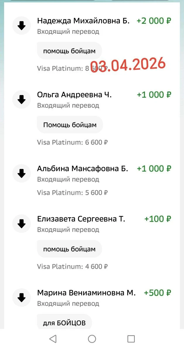Tap the «для БОЙЦОВ» message bubble
The image size is (184, 349).
64,323
